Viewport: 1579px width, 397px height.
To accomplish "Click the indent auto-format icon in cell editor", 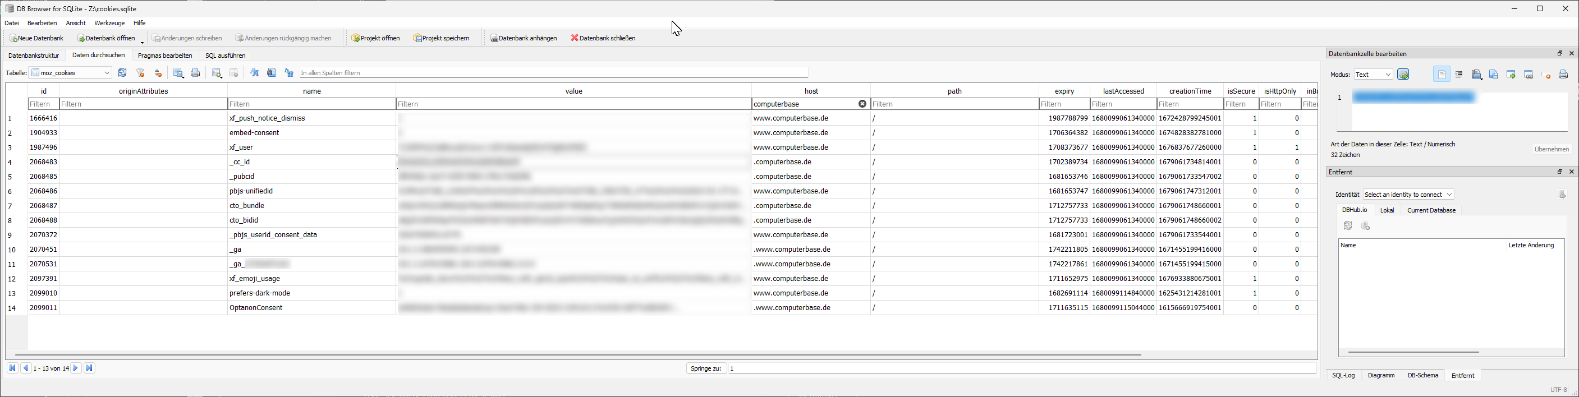I will pyautogui.click(x=1459, y=75).
